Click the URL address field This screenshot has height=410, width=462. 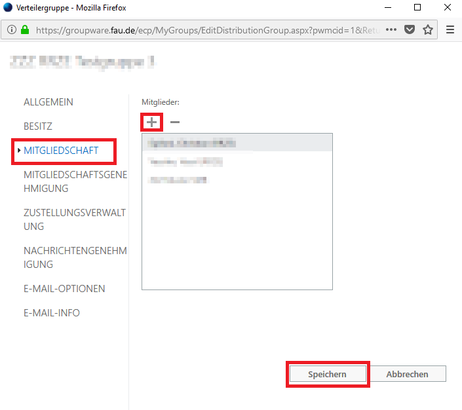(203, 29)
